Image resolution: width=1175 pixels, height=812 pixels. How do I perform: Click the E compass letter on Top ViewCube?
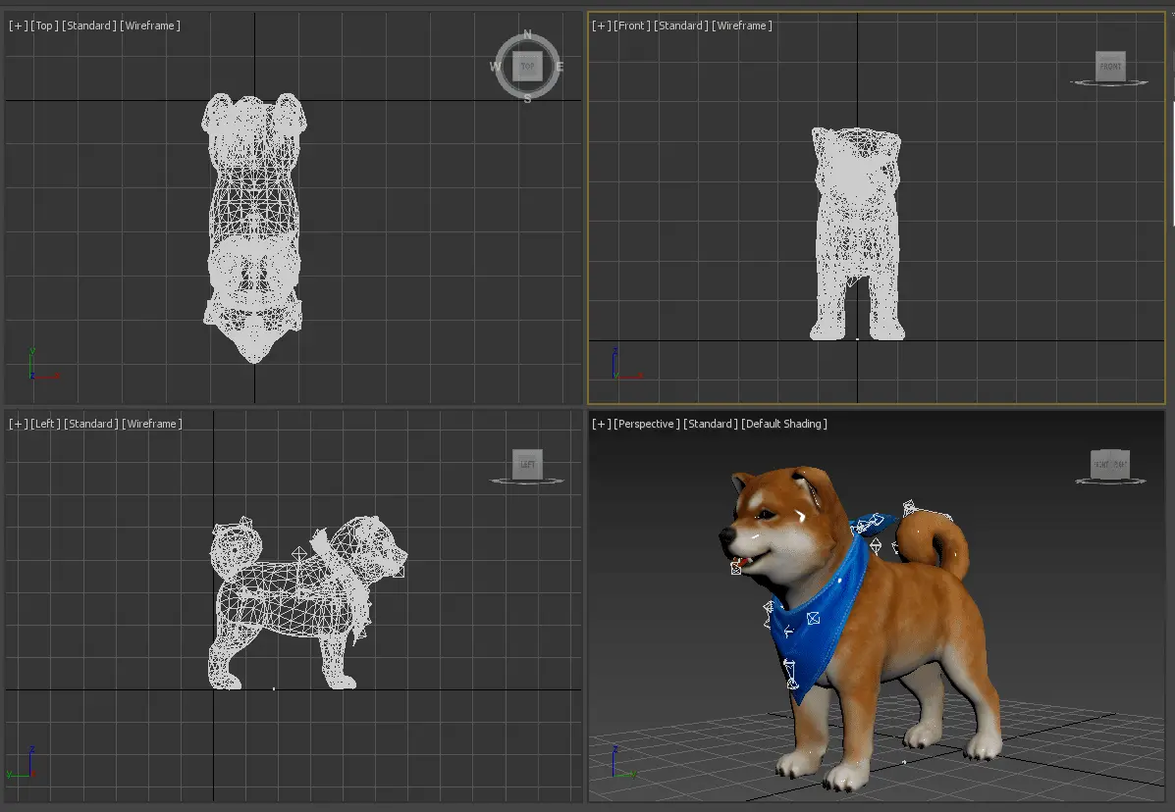[x=560, y=67]
